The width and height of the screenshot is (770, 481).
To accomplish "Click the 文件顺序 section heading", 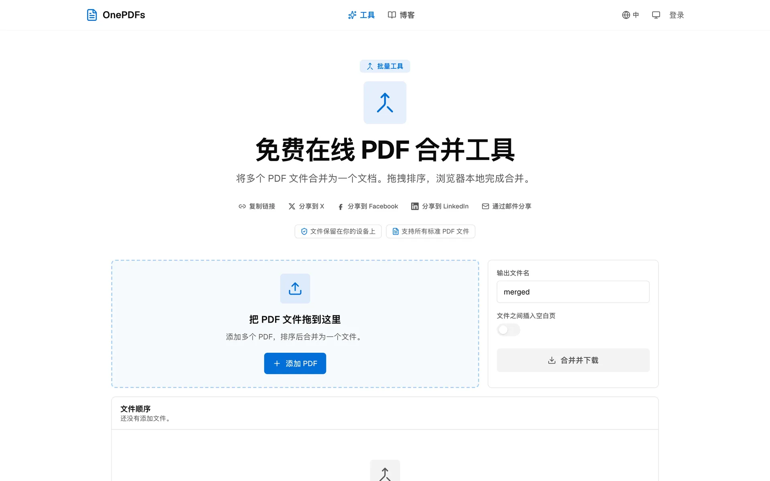I will click(x=136, y=409).
